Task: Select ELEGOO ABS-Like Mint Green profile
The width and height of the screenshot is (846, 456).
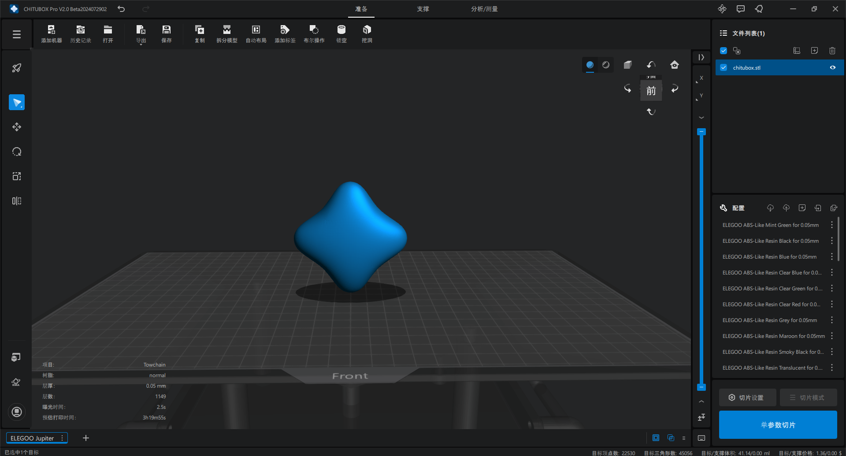Action: [x=771, y=225]
